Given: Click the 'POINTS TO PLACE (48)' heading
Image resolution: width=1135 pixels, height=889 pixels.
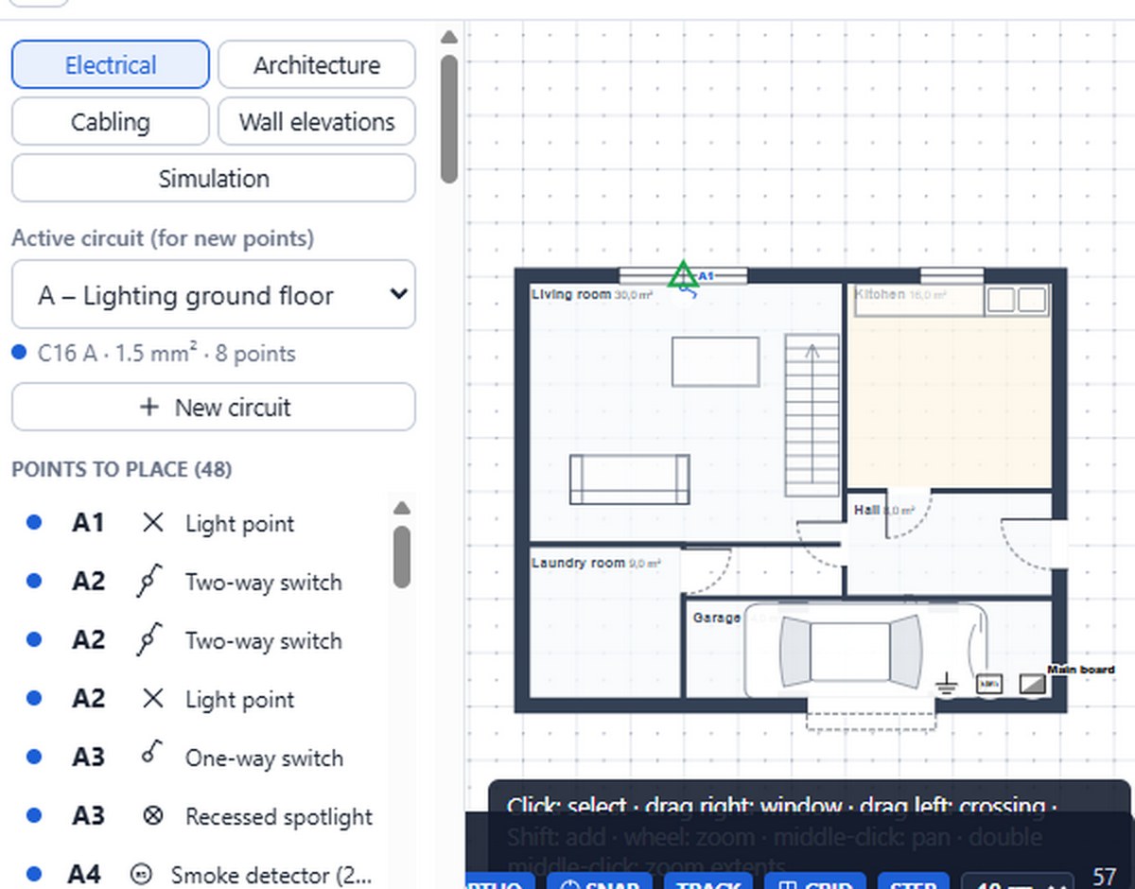Looking at the screenshot, I should point(122,469).
